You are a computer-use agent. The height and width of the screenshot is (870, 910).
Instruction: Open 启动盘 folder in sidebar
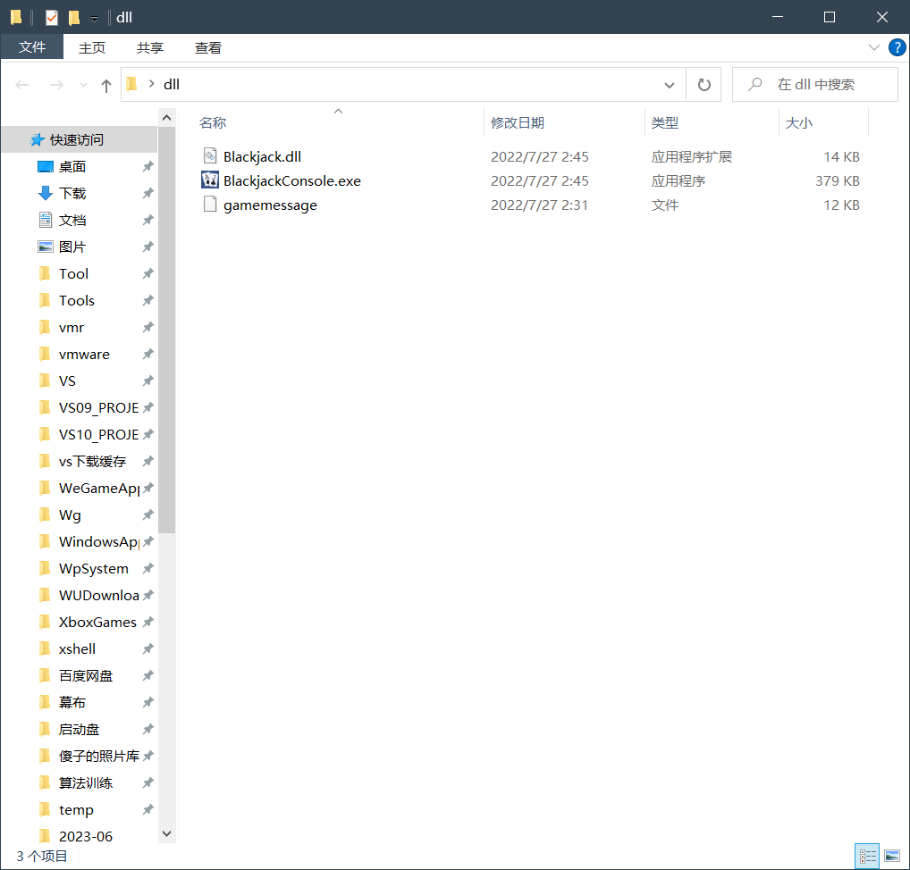[79, 729]
